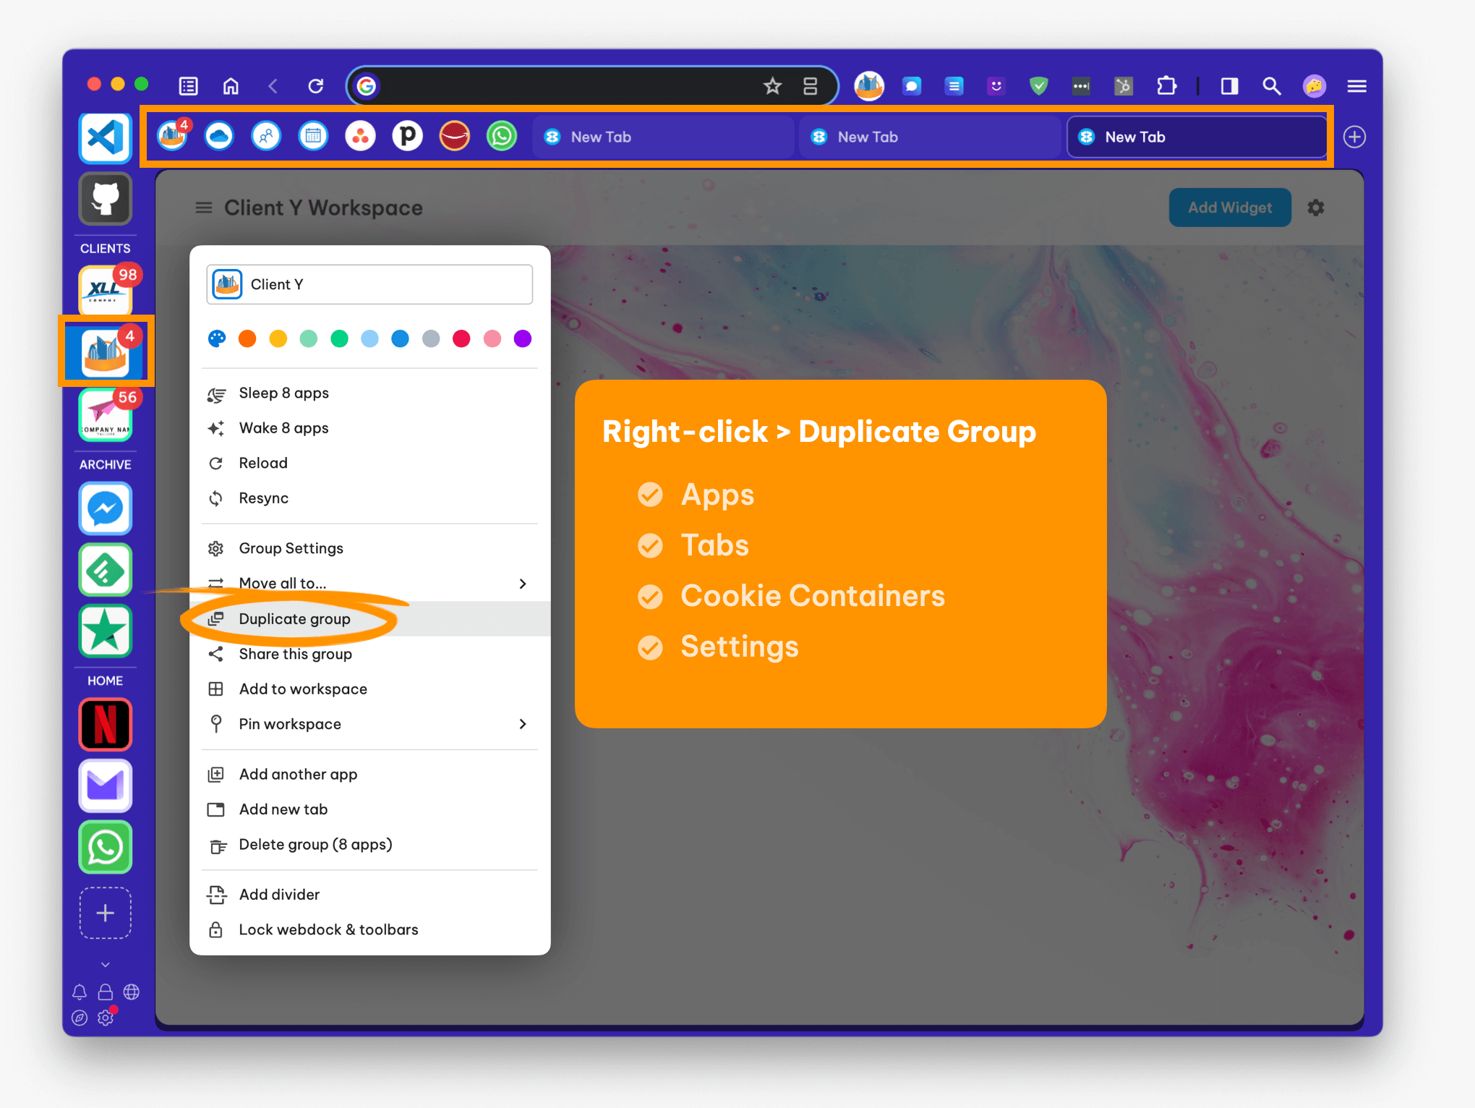Enable the Lock webdock and toolbars option
Viewport: 1475px width, 1108px height.
tap(329, 929)
